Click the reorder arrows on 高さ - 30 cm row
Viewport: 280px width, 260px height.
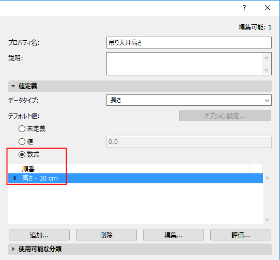click(x=14, y=178)
